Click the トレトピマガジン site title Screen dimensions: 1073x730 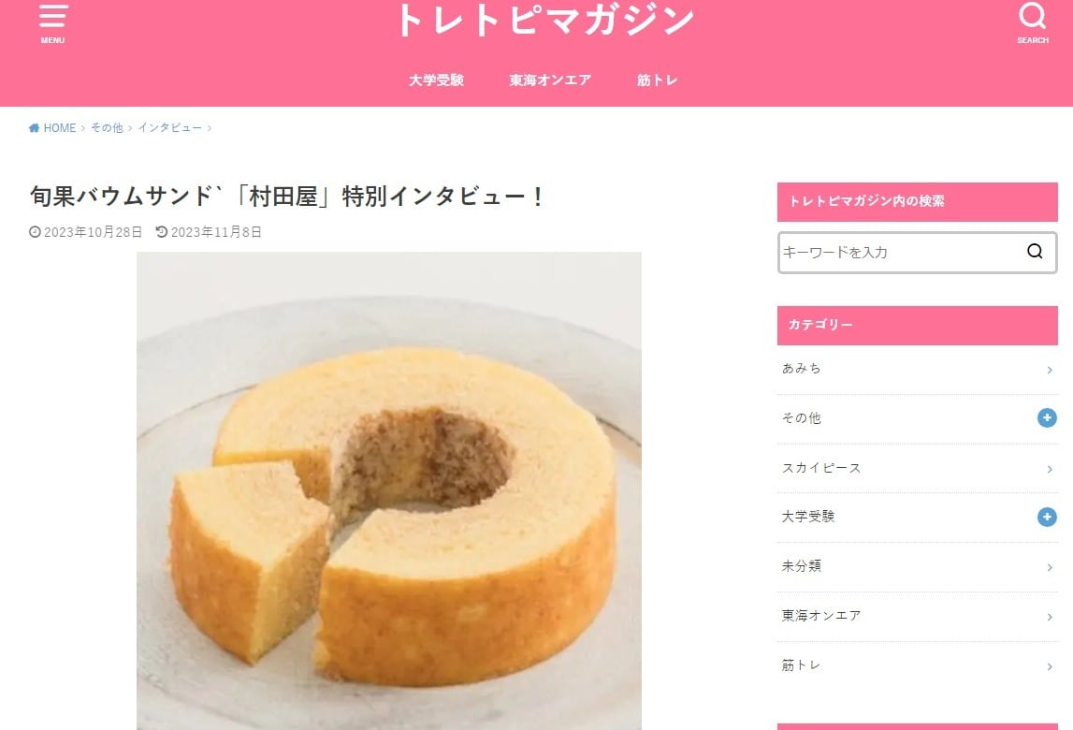[545, 20]
